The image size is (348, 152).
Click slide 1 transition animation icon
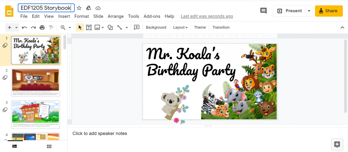coord(5,45)
